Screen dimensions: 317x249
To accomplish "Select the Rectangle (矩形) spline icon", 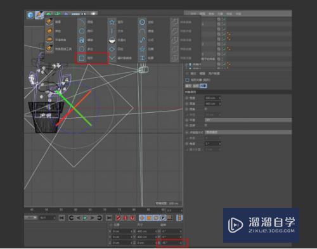I will click(82, 58).
